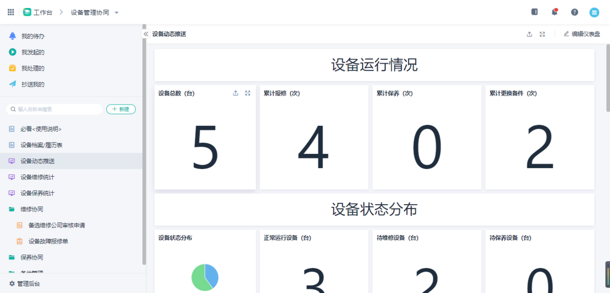The image size is (610, 293).
Task: Click the 正常运行设备 (台) card title
Action: pos(287,238)
